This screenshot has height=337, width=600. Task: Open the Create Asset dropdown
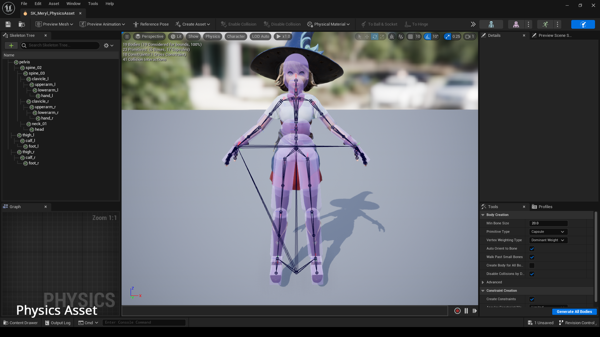pyautogui.click(x=192, y=24)
